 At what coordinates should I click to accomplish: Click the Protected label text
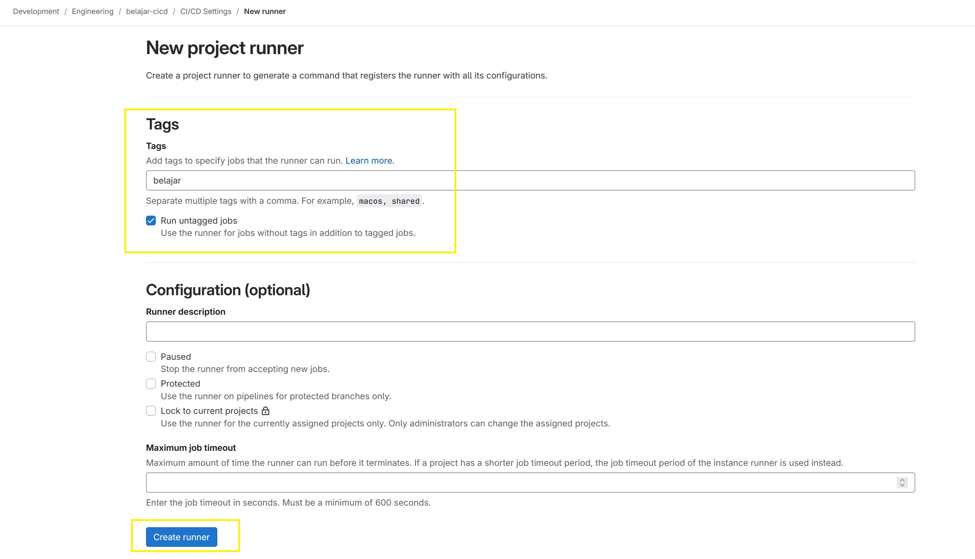(x=180, y=383)
